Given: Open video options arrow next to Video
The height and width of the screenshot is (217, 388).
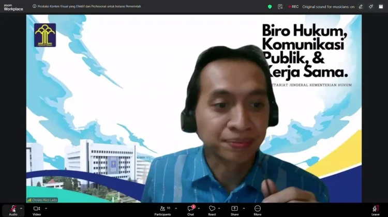Looking at the screenshot, I should click(46, 209).
